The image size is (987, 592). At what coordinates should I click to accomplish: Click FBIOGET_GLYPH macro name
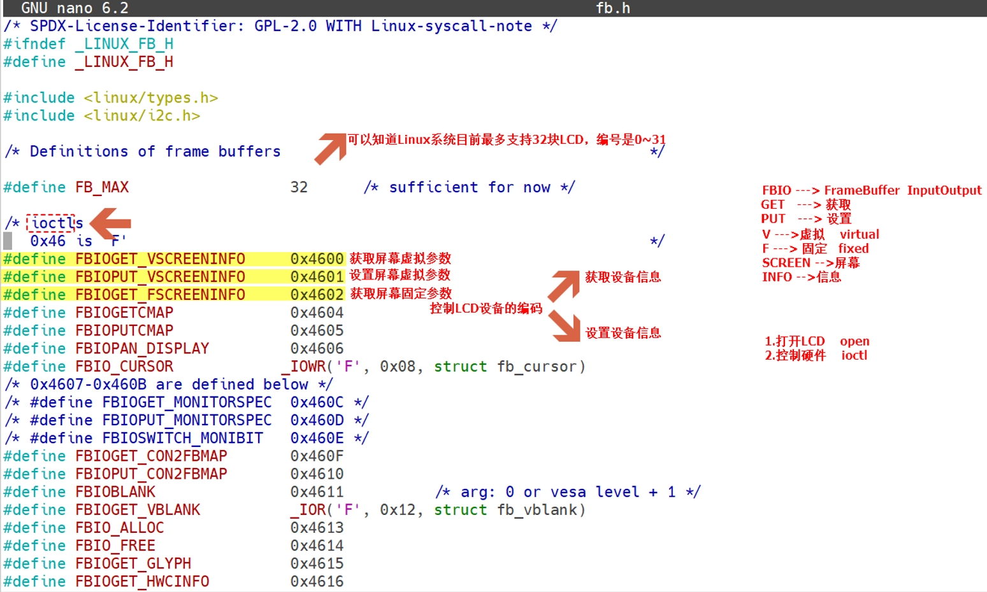(x=133, y=563)
